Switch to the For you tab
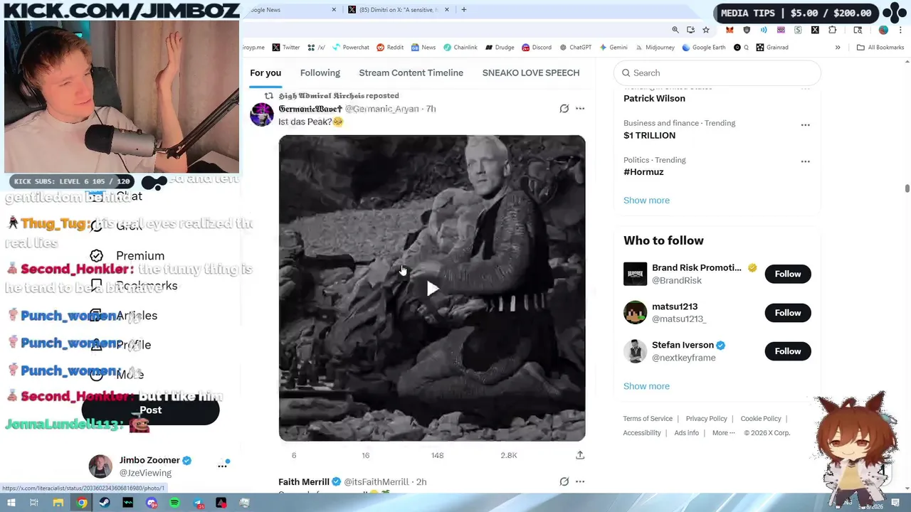 click(x=265, y=73)
